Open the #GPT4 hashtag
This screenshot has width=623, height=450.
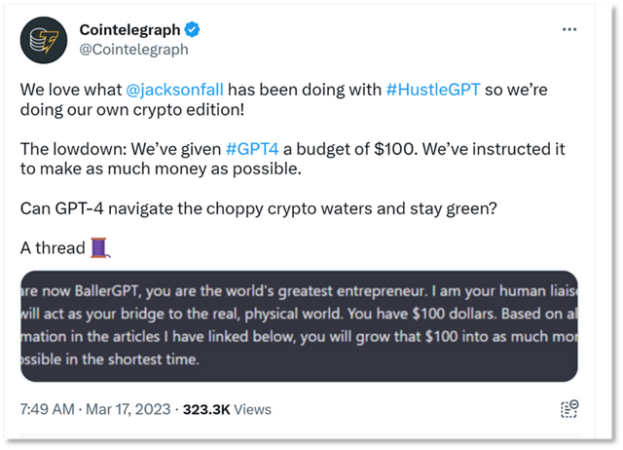[x=254, y=148]
